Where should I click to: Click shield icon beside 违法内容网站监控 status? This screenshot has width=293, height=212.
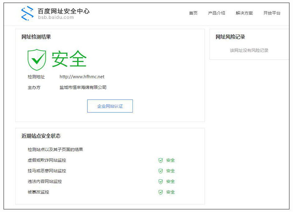point(160,182)
